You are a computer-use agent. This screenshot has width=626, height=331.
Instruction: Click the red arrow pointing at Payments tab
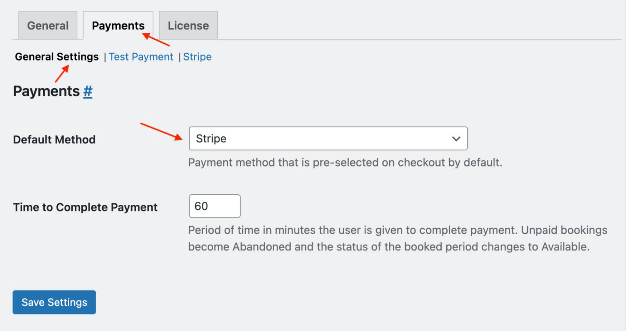click(156, 40)
